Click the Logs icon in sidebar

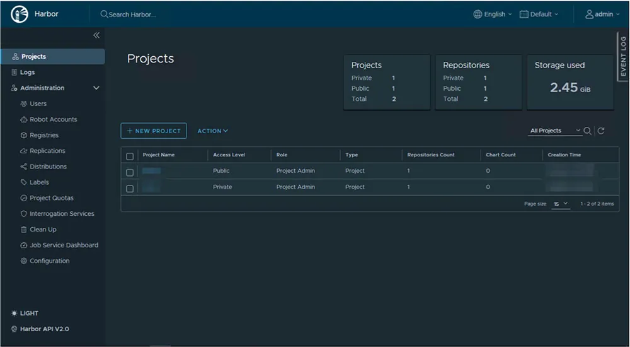pyautogui.click(x=14, y=73)
